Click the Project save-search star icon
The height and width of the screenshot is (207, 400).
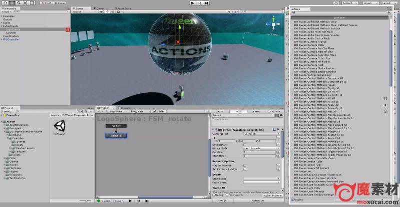(x=91, y=111)
